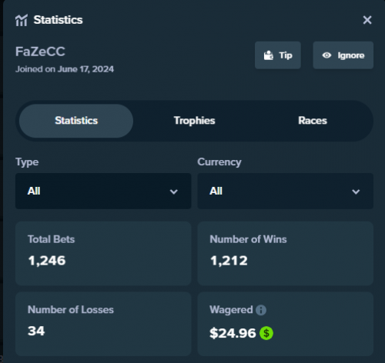Send a tip with the Tip button
The height and width of the screenshot is (363, 385).
coord(278,55)
